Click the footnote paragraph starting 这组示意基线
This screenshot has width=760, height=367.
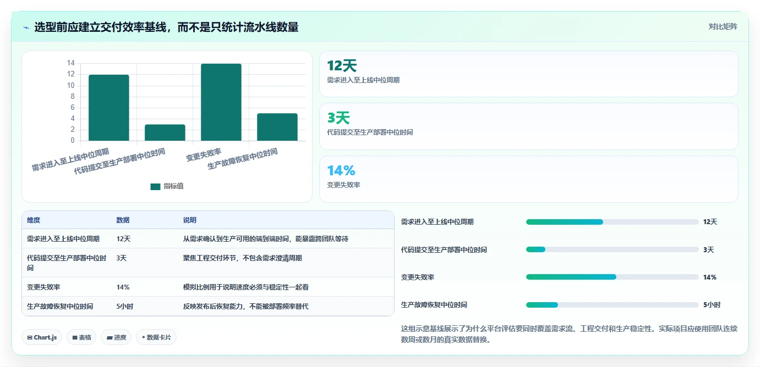[x=570, y=334]
